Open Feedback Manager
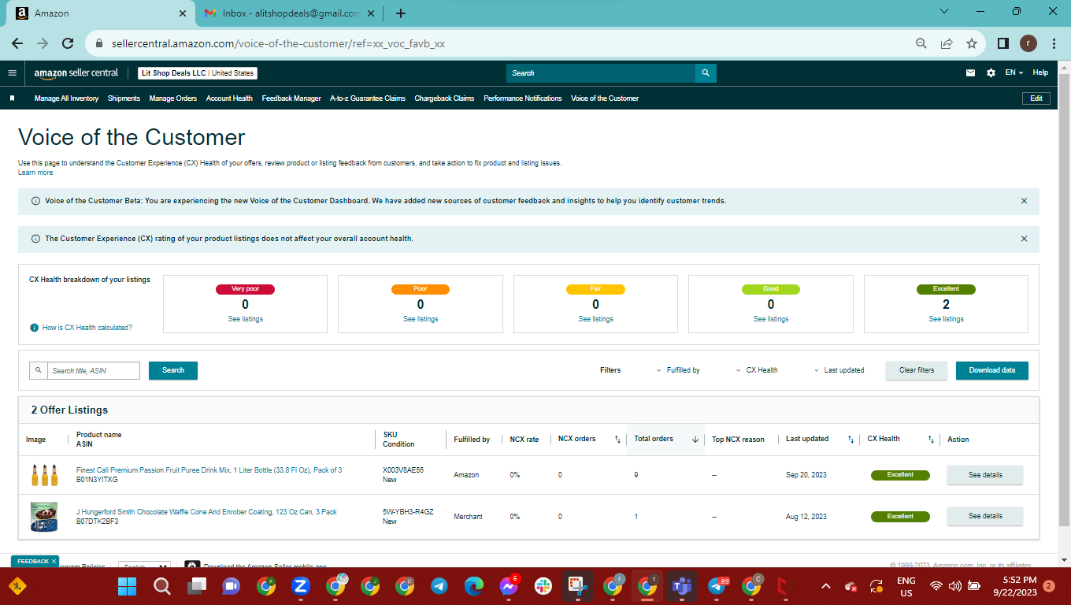Viewport: 1071px width, 605px height. pyautogui.click(x=291, y=98)
